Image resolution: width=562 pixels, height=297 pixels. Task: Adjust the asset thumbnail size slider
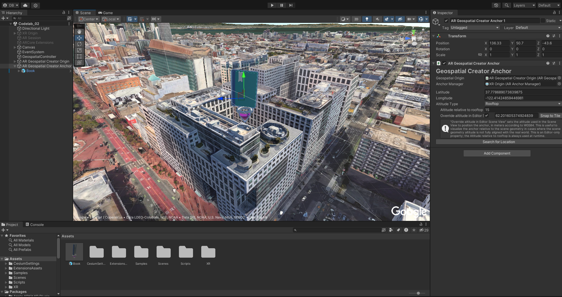tap(418, 293)
